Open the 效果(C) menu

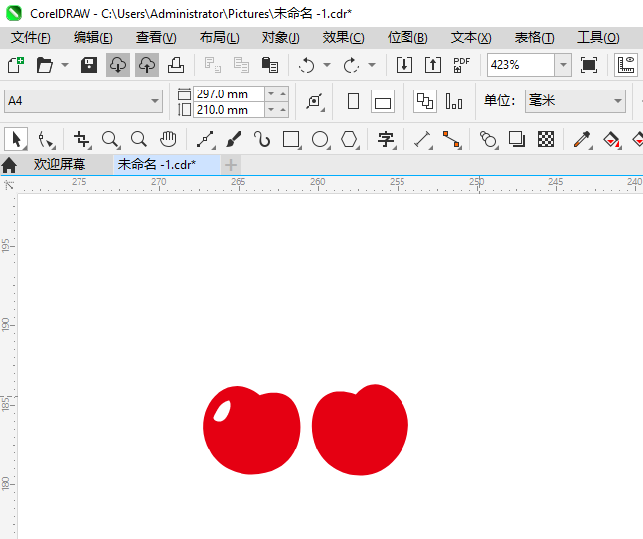point(343,38)
